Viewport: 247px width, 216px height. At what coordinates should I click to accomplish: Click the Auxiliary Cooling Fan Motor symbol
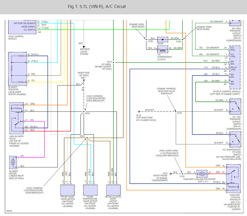[202, 174]
